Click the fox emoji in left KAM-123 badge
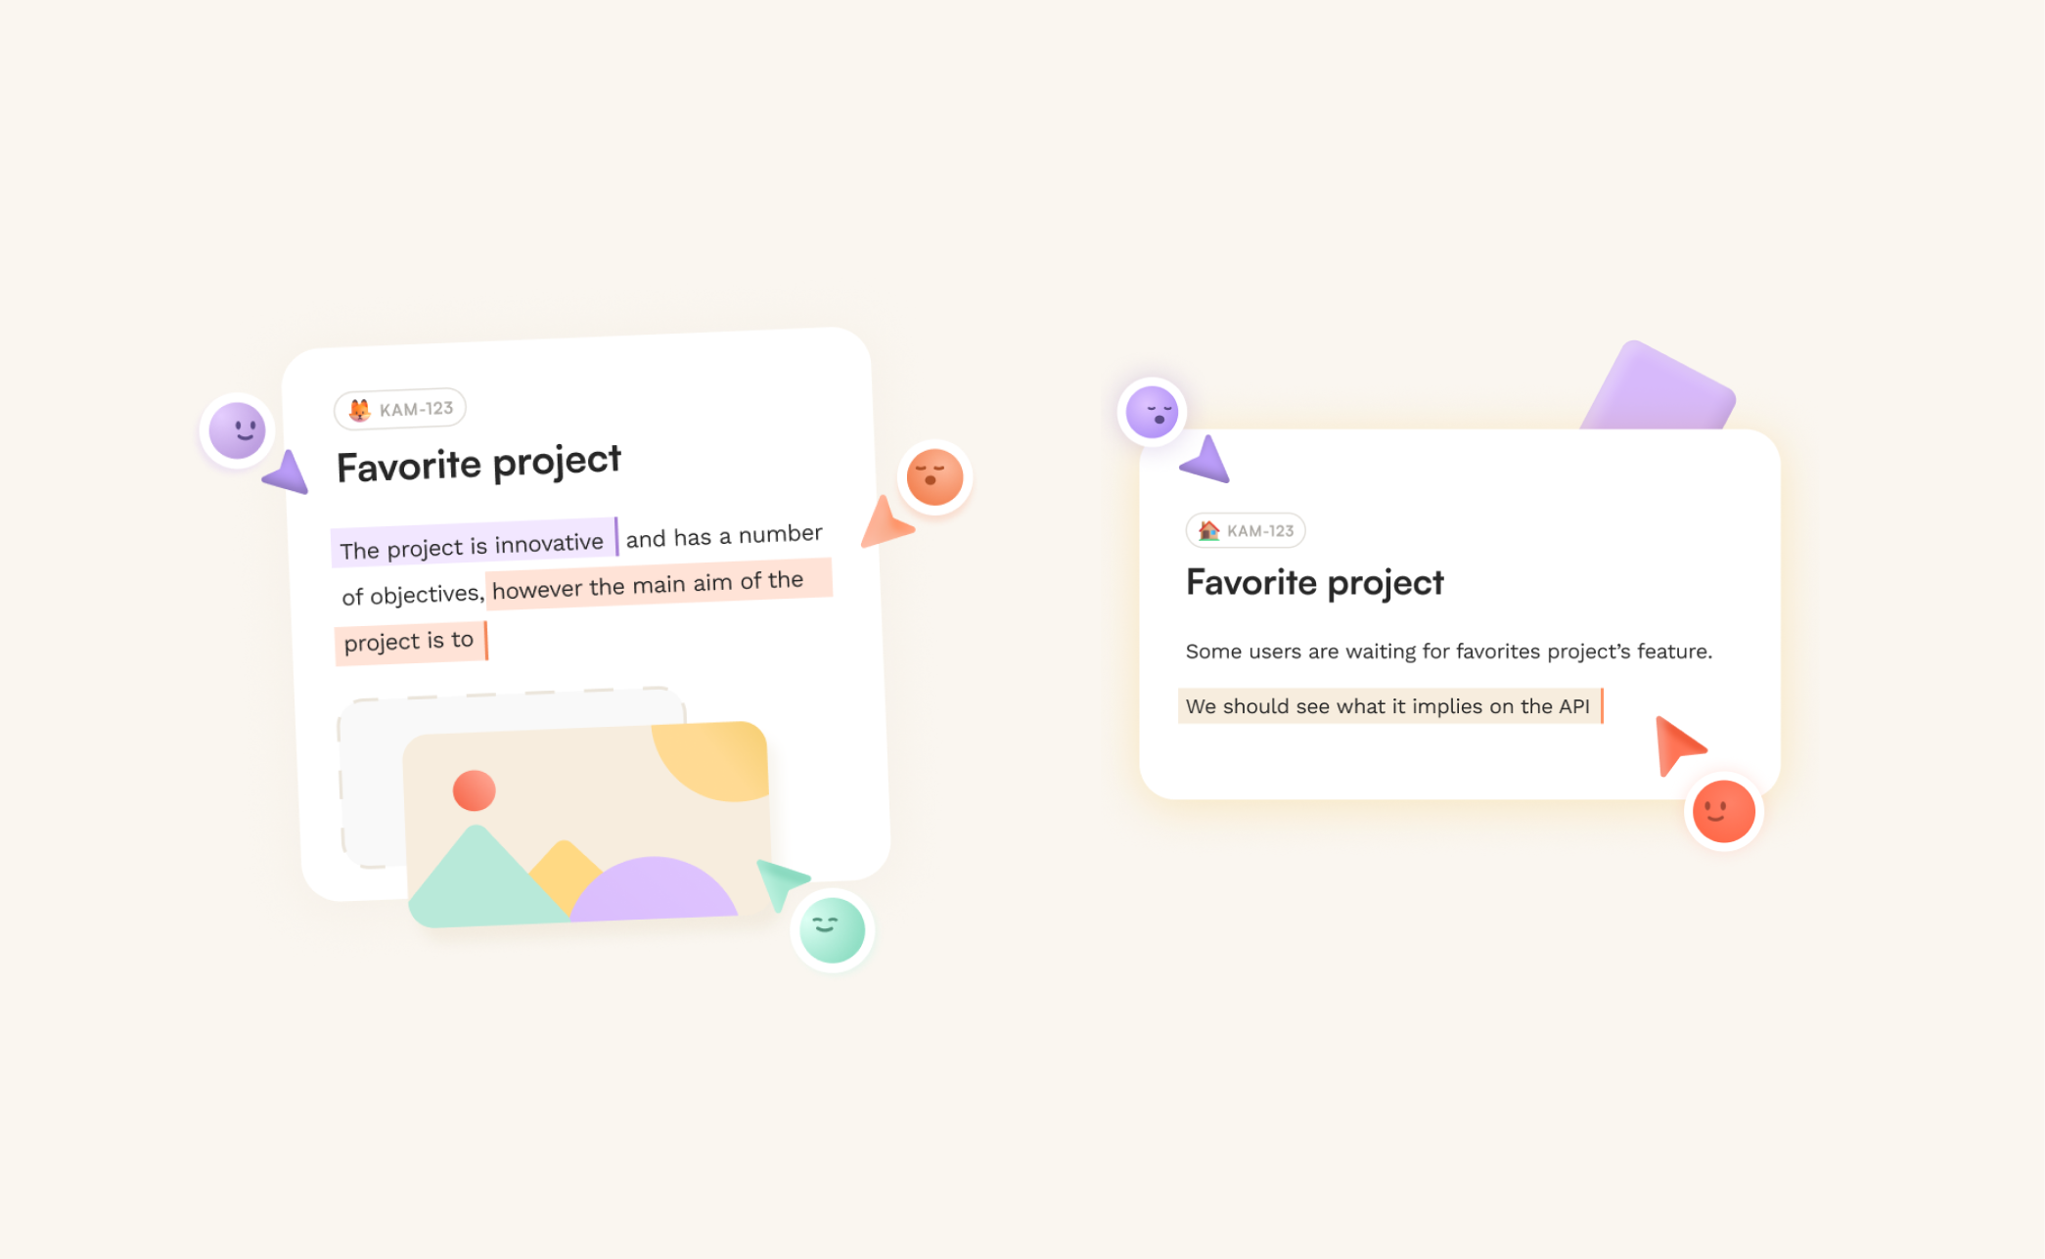Viewport: 2045px width, 1259px height. click(x=359, y=411)
